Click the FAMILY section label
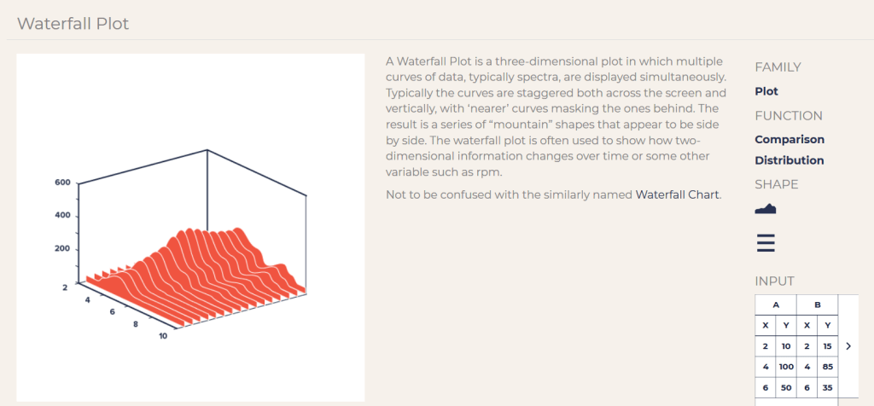 pyautogui.click(x=778, y=67)
